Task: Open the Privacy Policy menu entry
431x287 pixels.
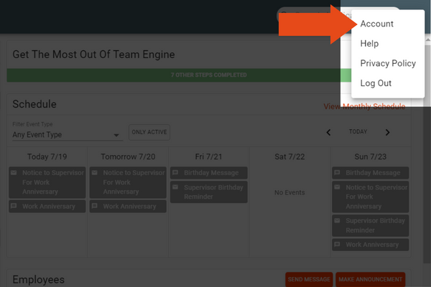Action: 388,63
